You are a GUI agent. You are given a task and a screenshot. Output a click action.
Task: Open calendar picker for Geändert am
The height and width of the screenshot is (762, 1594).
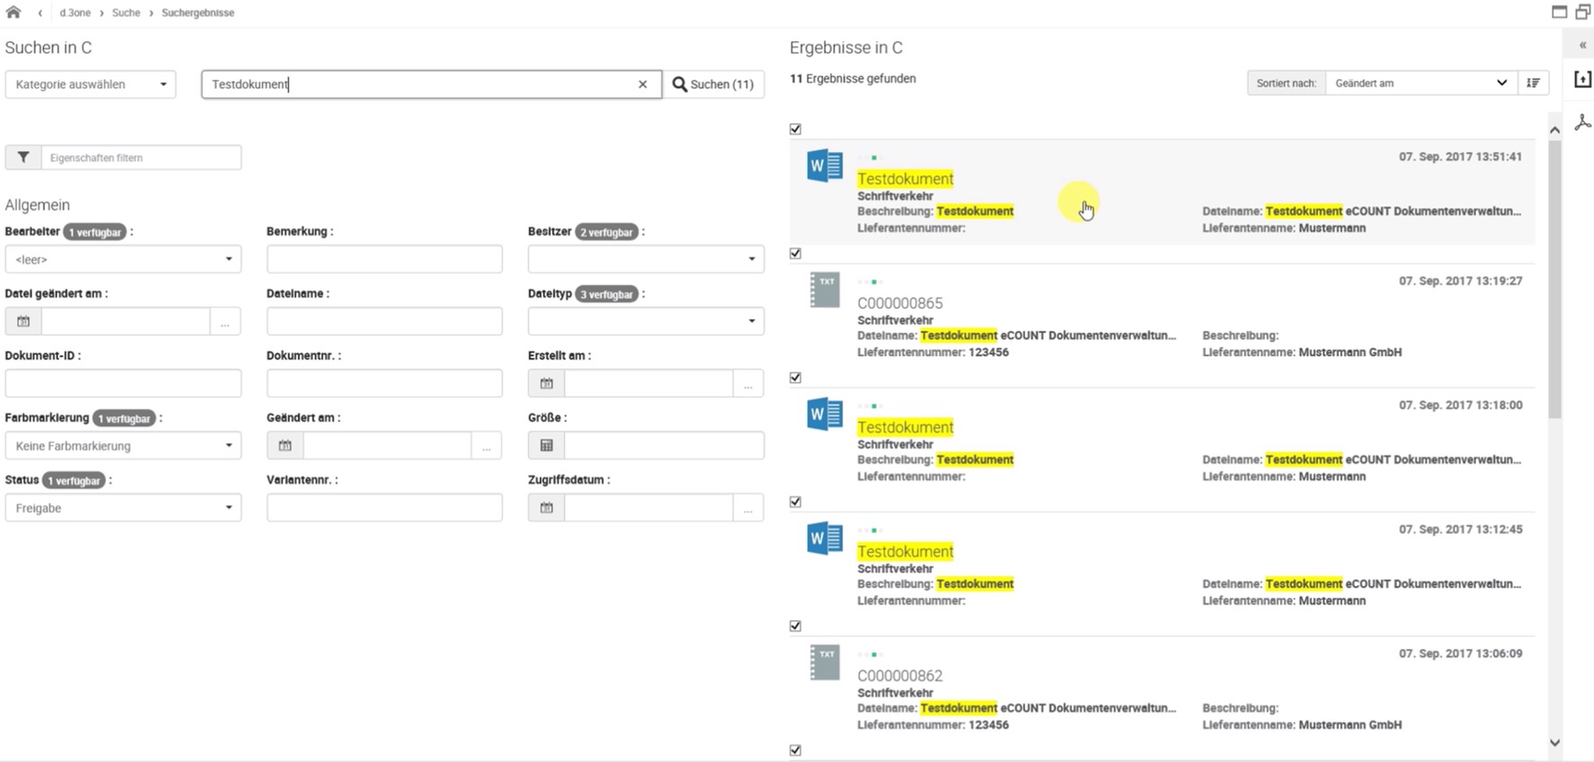(285, 446)
